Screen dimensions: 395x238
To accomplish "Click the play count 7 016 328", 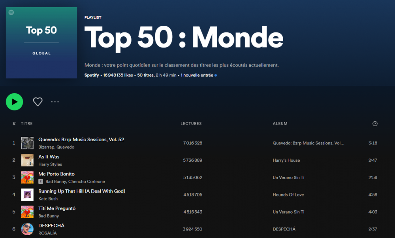I will [x=193, y=143].
